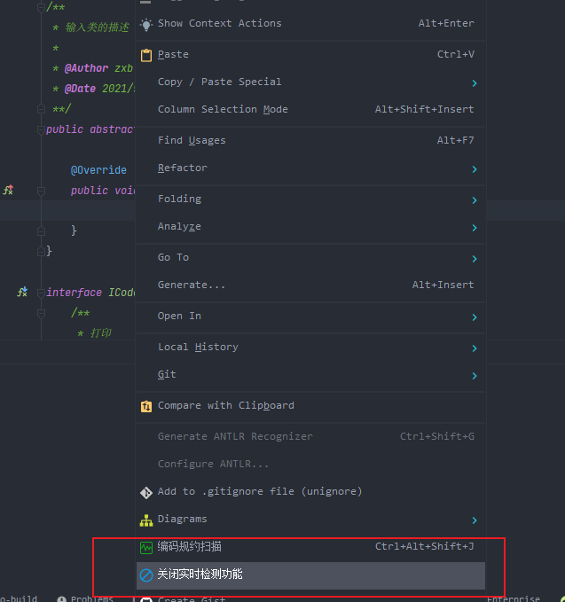Expand the Diagrams submenu arrow
This screenshot has width=565, height=602.
(475, 520)
